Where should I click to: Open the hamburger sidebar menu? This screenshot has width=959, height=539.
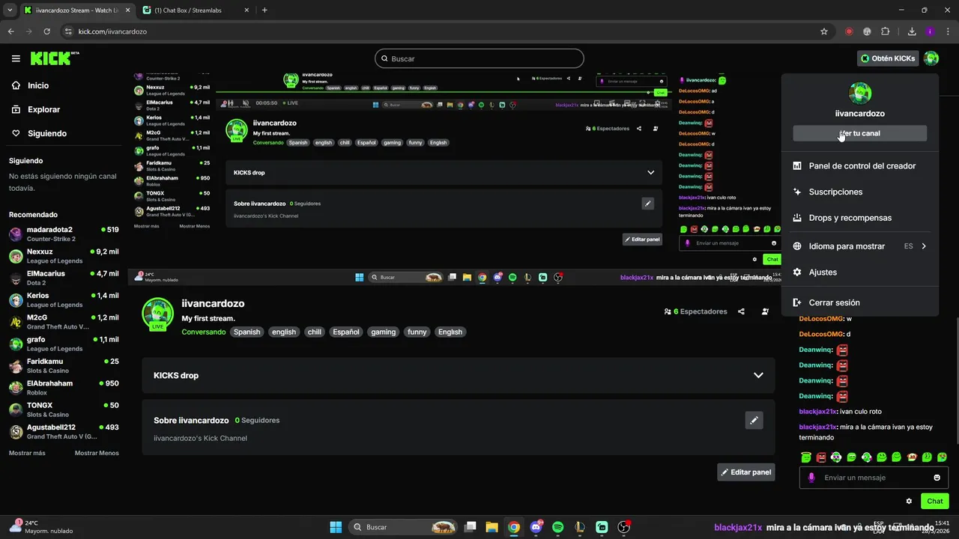click(16, 58)
